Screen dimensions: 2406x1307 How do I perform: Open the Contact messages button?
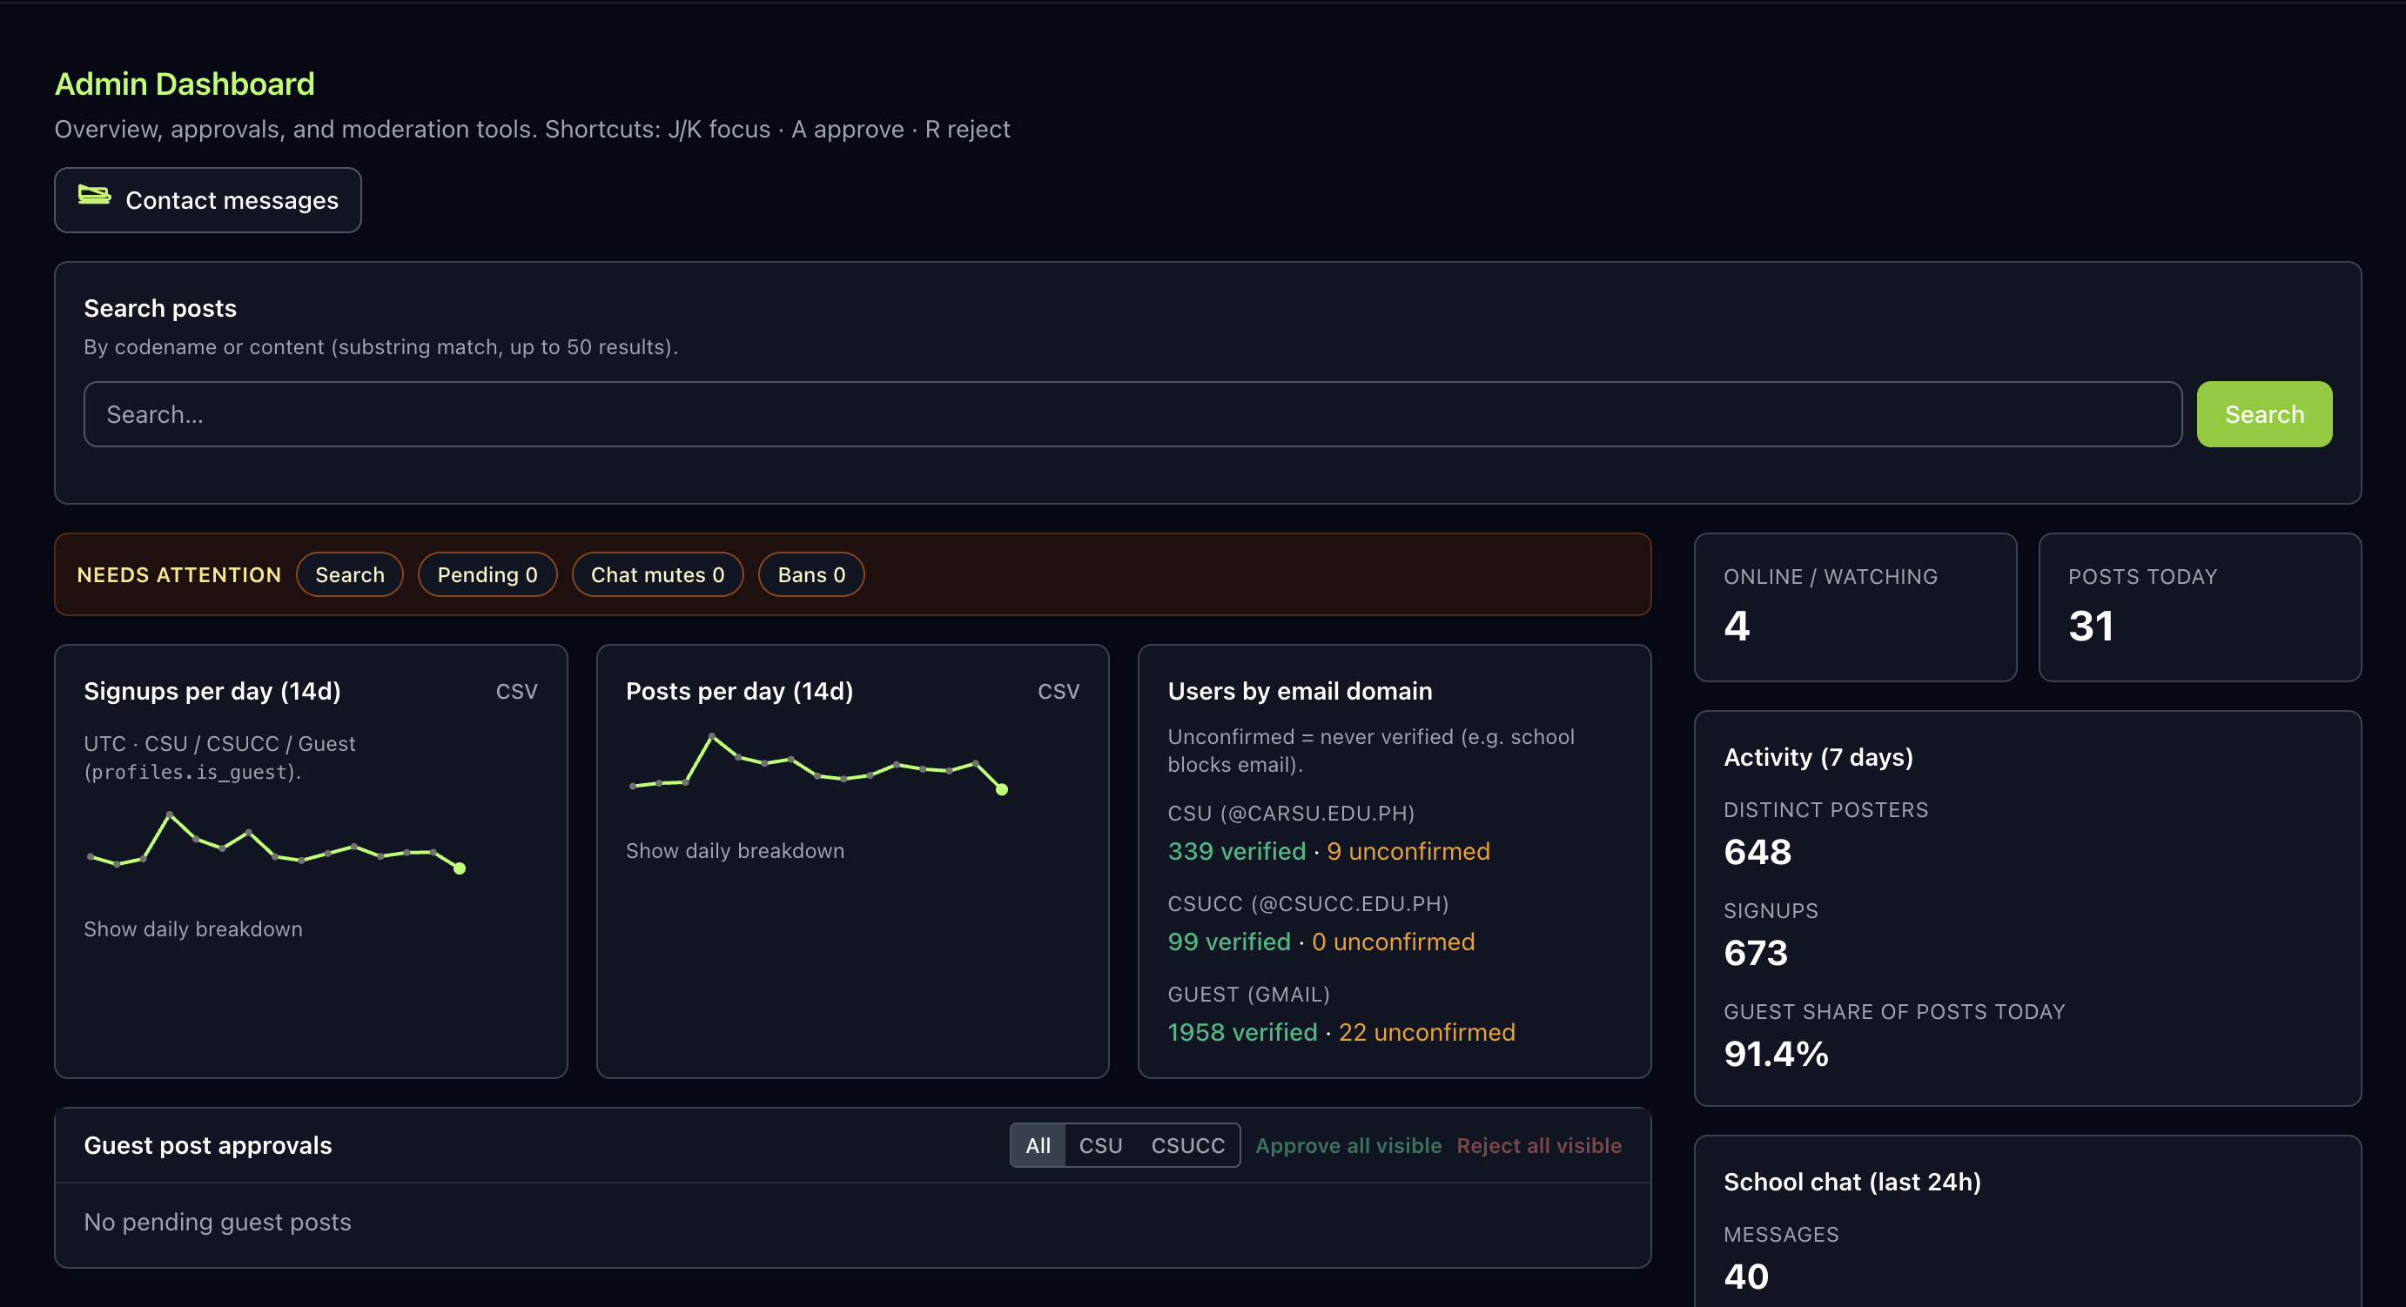pyautogui.click(x=207, y=200)
